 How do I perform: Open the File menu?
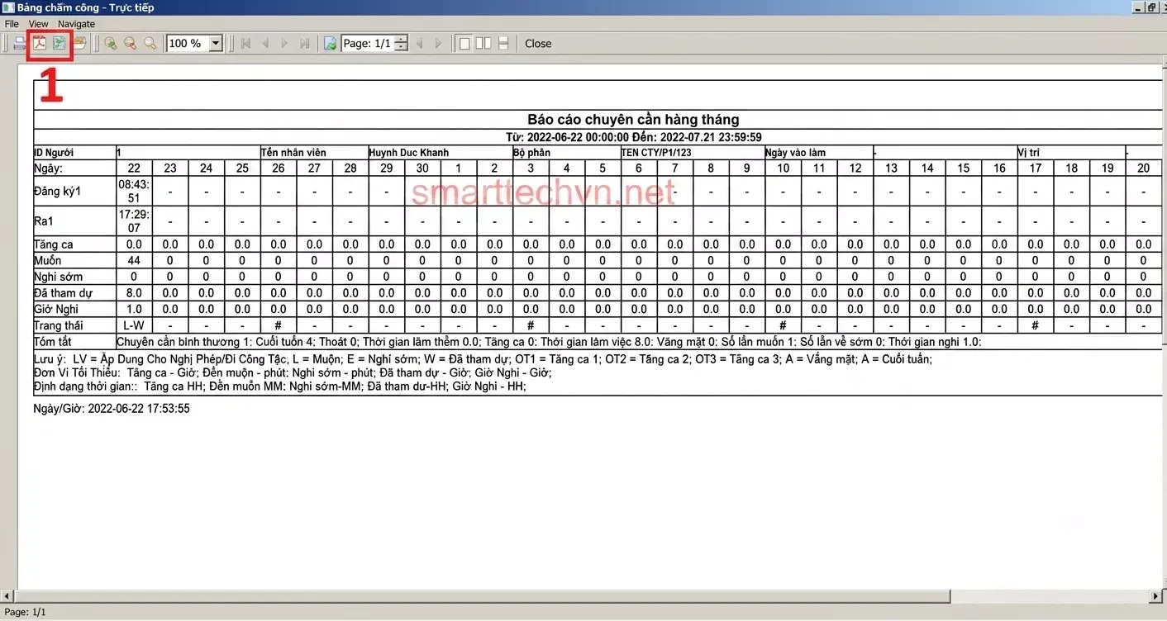[x=12, y=24]
